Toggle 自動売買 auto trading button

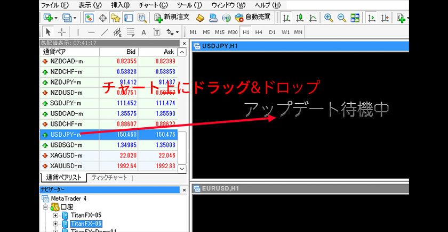[252, 18]
